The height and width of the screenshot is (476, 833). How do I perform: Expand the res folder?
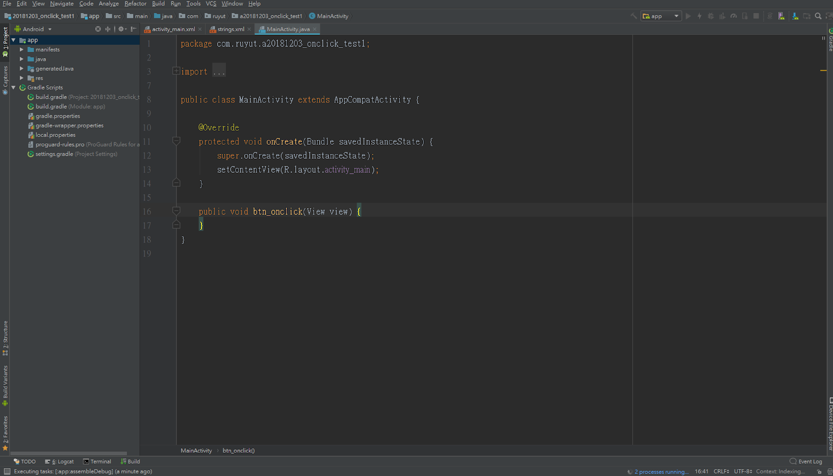click(22, 78)
